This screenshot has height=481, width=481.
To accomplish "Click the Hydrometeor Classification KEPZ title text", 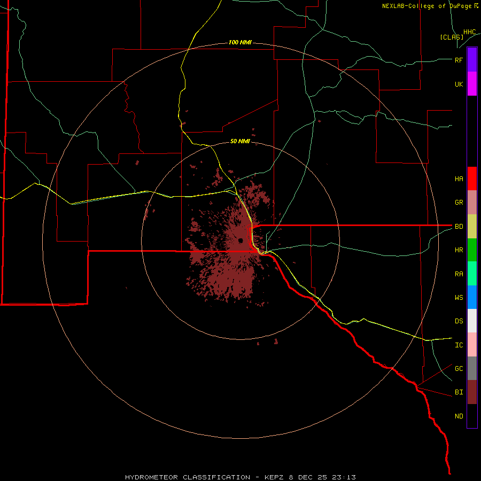I will tap(240, 477).
